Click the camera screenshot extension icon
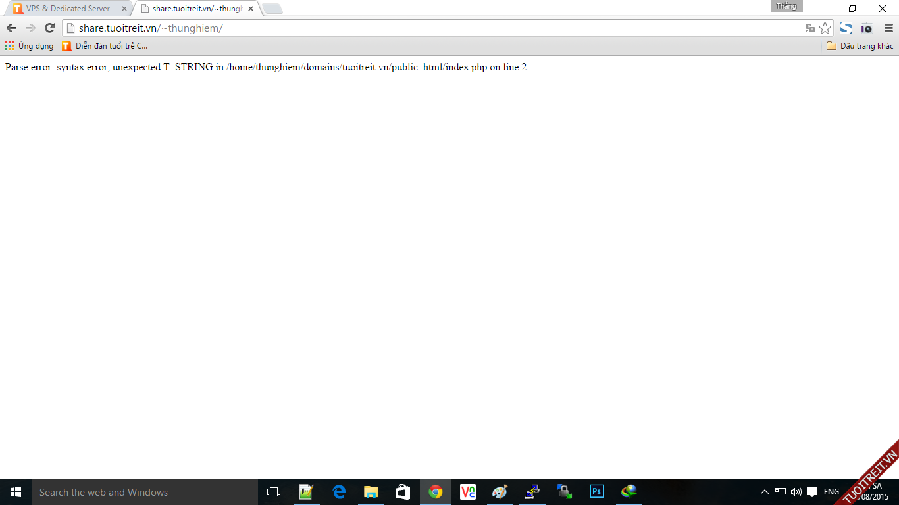Image resolution: width=899 pixels, height=505 pixels. tap(866, 28)
